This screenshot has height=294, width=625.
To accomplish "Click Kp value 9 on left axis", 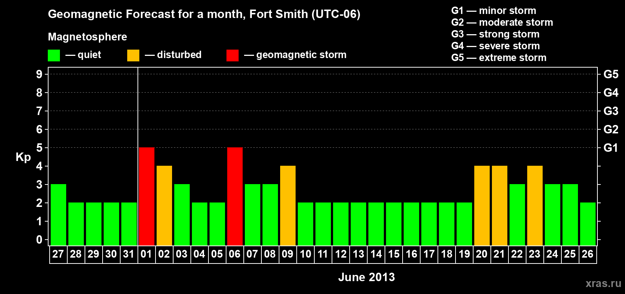I will (39, 74).
